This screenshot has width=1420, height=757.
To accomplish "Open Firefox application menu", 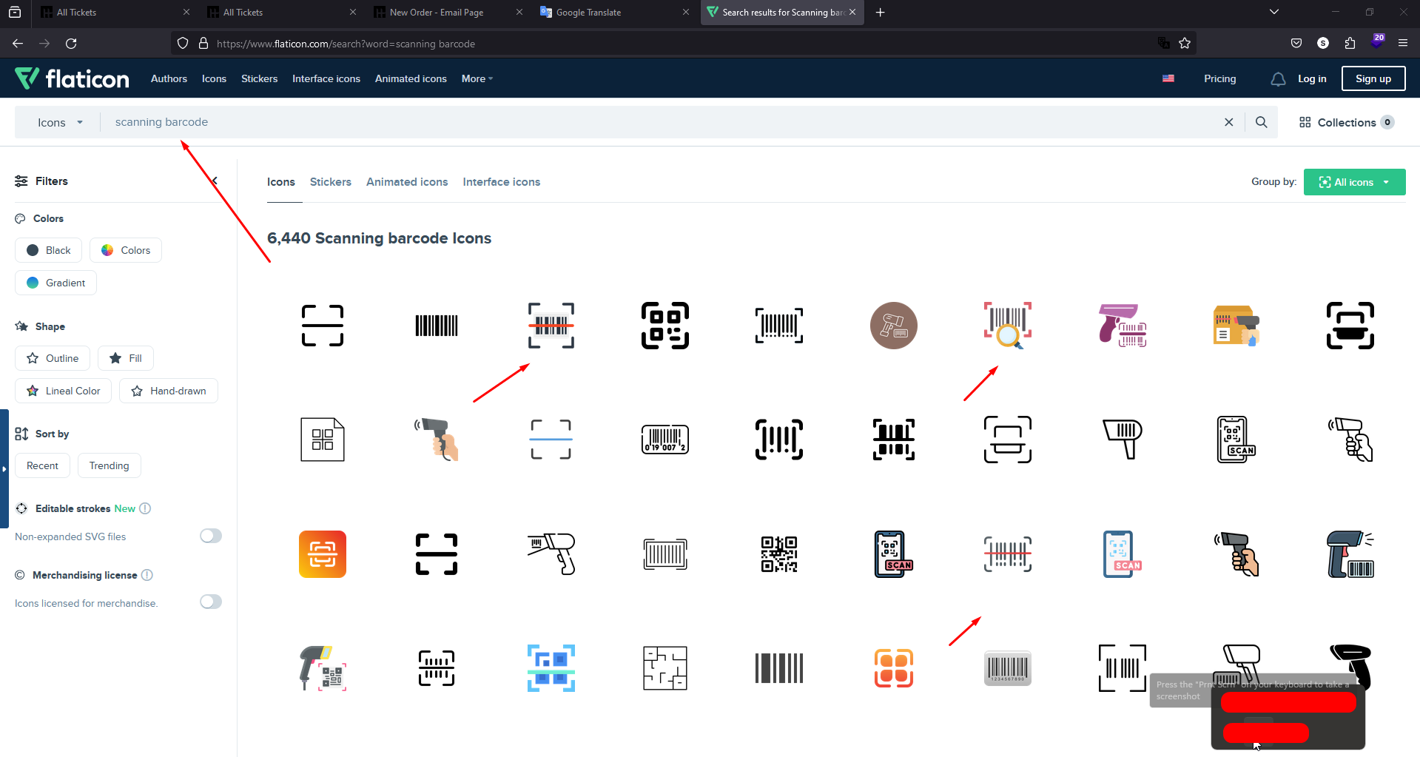I will click(x=1403, y=44).
